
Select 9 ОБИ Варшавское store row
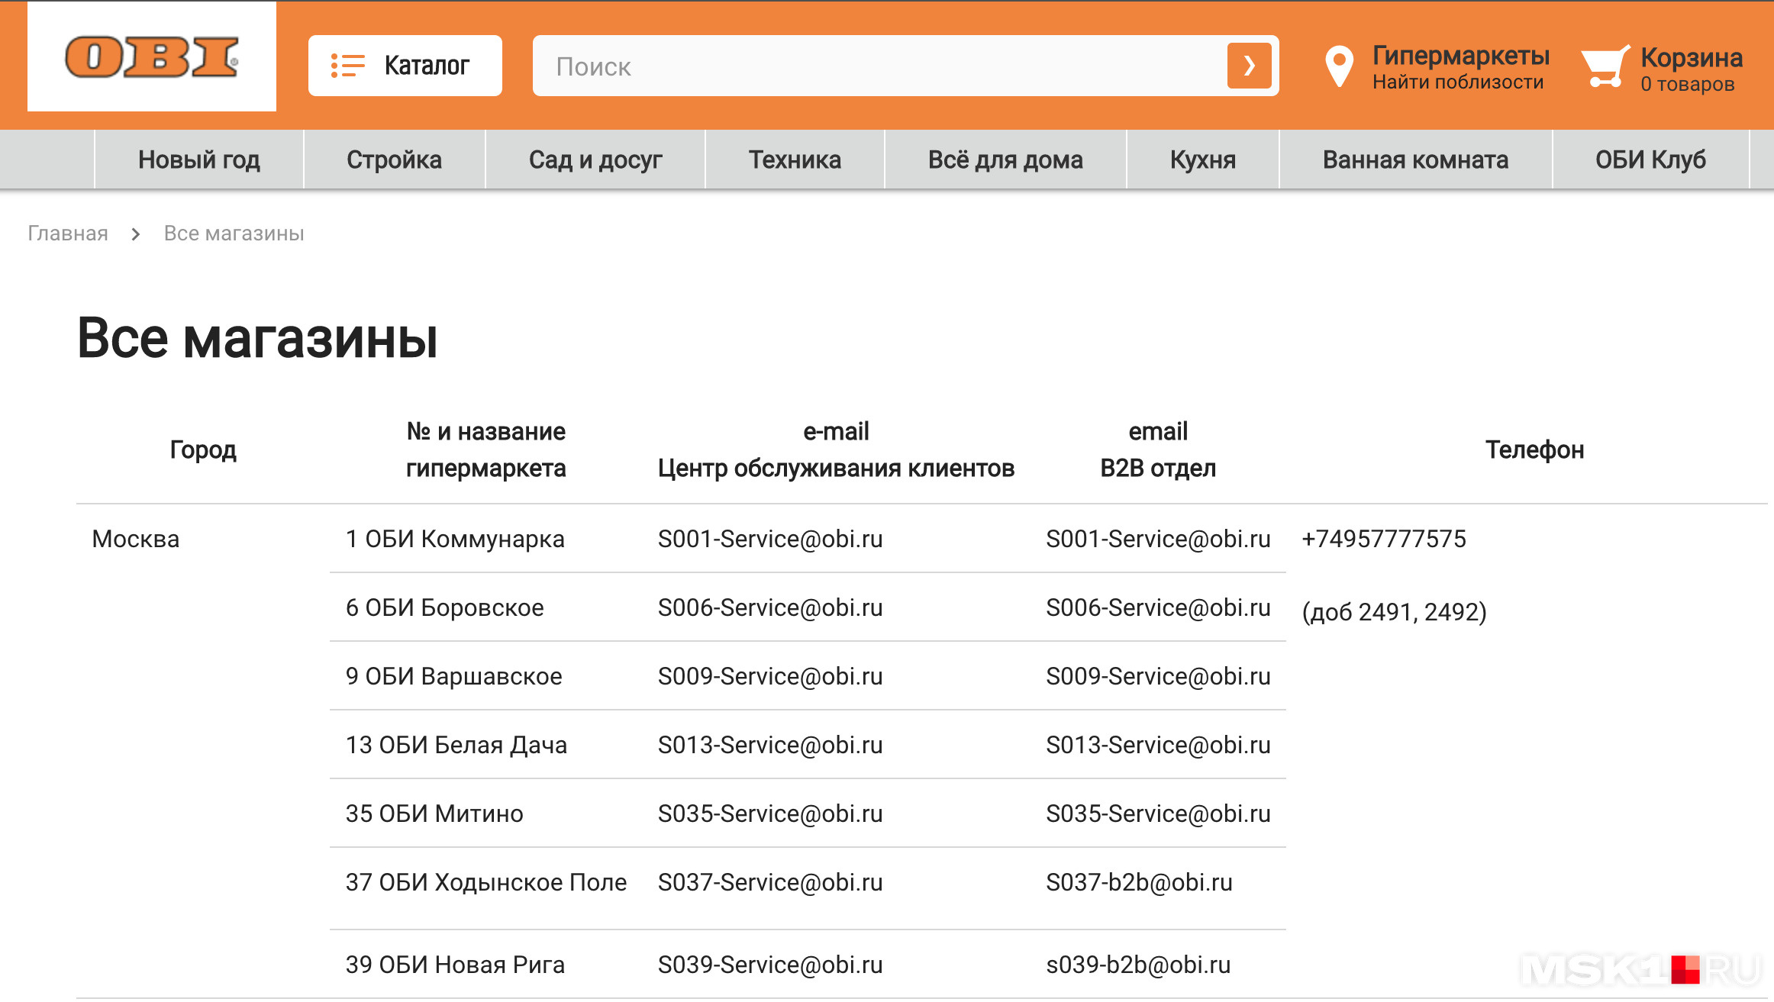coord(453,676)
